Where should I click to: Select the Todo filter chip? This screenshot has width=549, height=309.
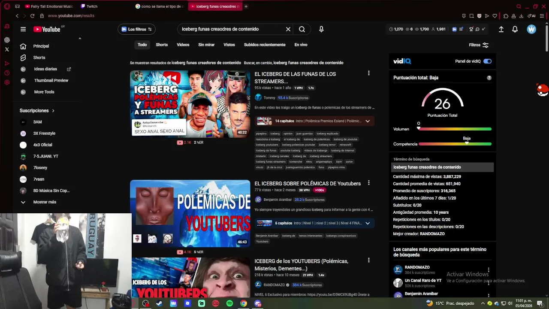[142, 45]
